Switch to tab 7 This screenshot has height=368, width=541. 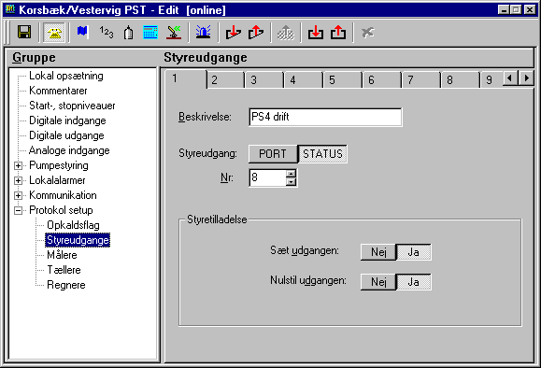tap(421, 80)
